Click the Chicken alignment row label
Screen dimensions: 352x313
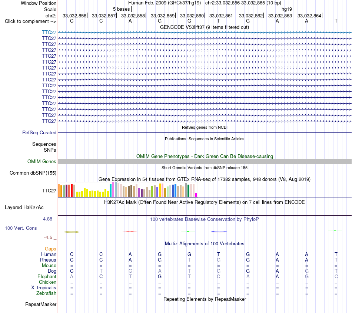tap(47, 282)
